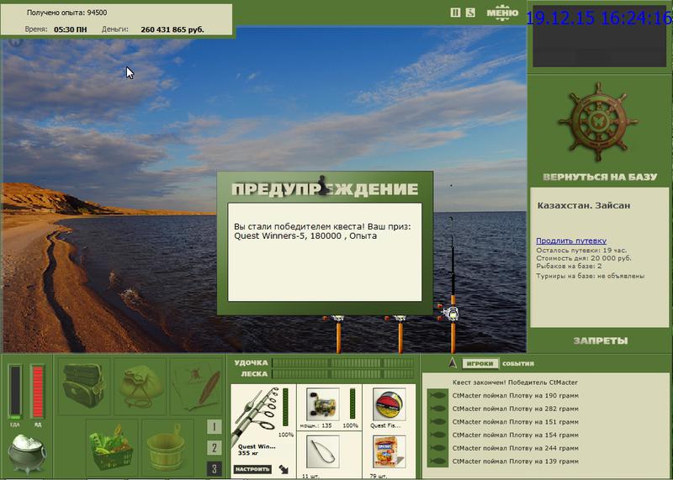Click text Получено опыта: 94500

click(x=66, y=13)
